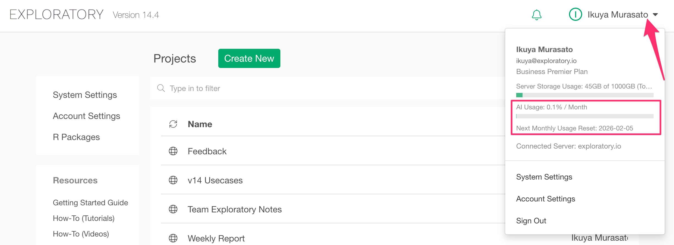Click the refresh icon beside Name header

(173, 124)
